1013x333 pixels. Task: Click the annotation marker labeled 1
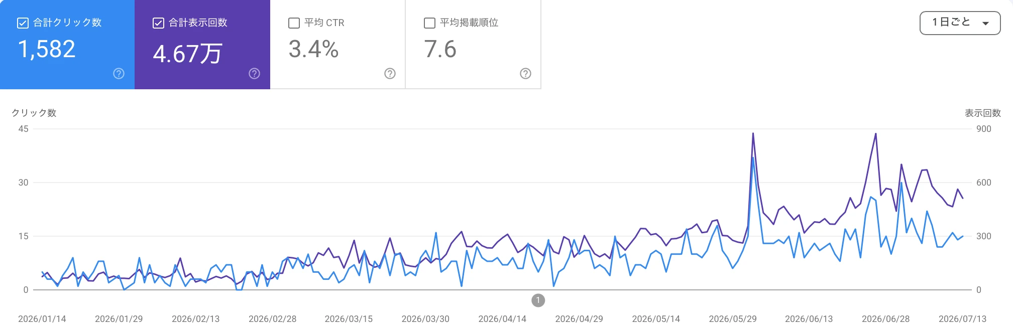pos(538,300)
